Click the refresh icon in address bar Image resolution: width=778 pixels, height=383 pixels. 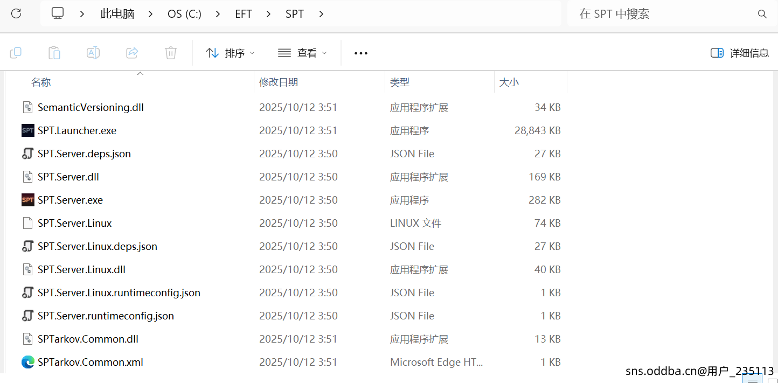point(16,13)
